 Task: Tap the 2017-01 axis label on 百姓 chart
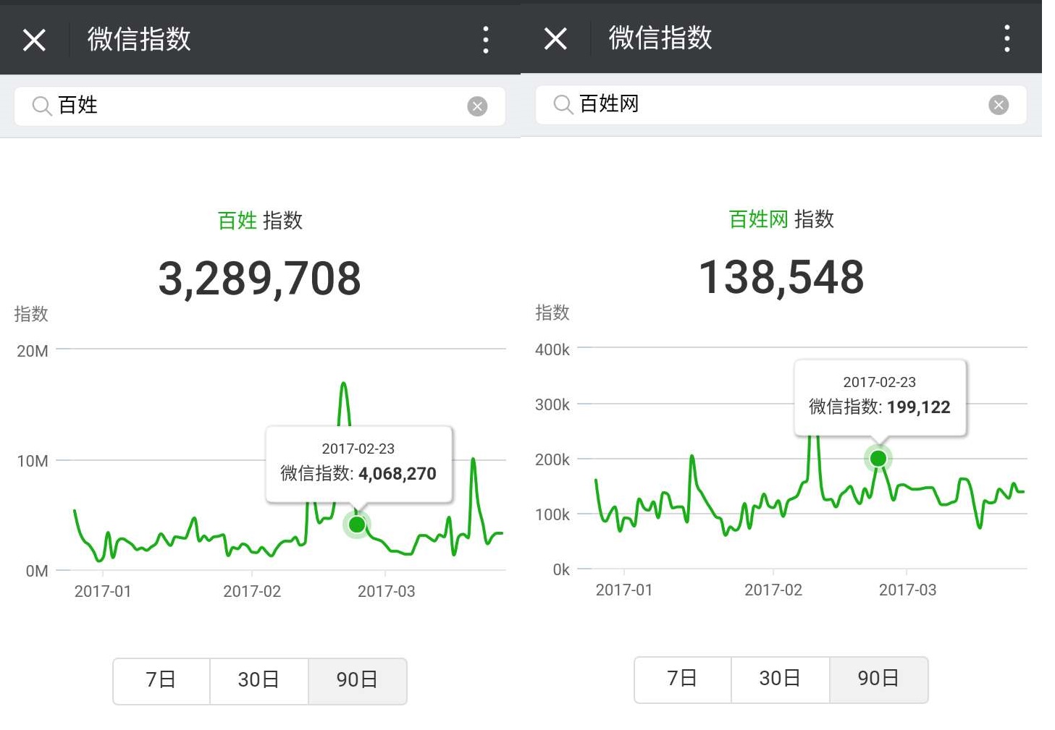coord(103,592)
